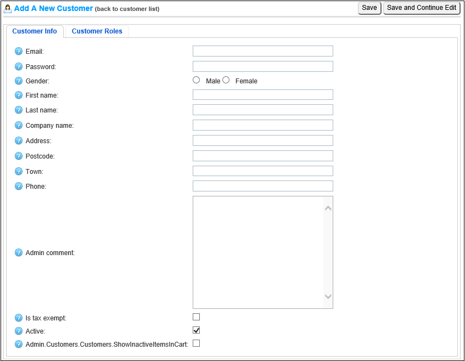Click the help icon beside Email
Image resolution: width=465 pixels, height=361 pixels.
(19, 52)
